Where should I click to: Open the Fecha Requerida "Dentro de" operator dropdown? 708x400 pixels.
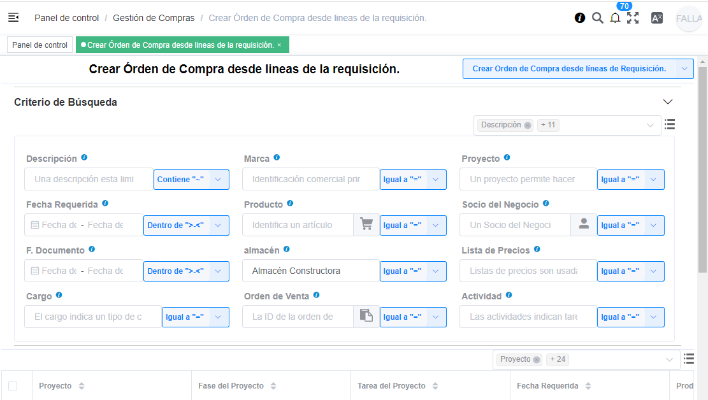pyautogui.click(x=186, y=225)
